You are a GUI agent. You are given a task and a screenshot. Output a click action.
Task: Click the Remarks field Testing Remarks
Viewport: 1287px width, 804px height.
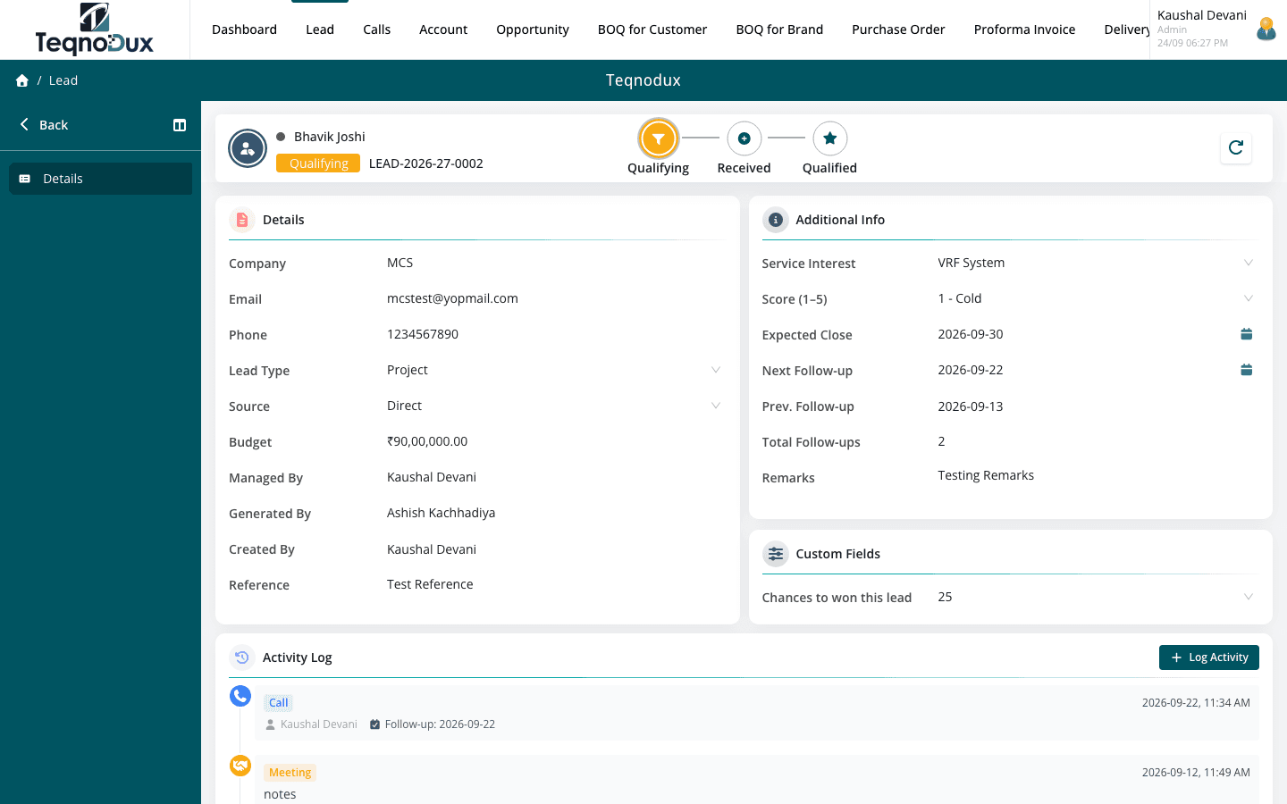click(986, 475)
